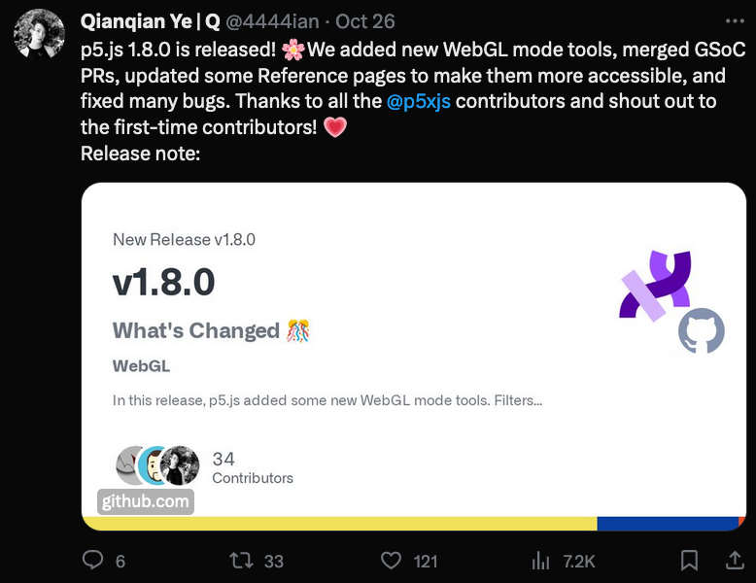Viewport: 756px width, 583px height.
Task: Open view analytics bar chart icon
Action: point(540,561)
